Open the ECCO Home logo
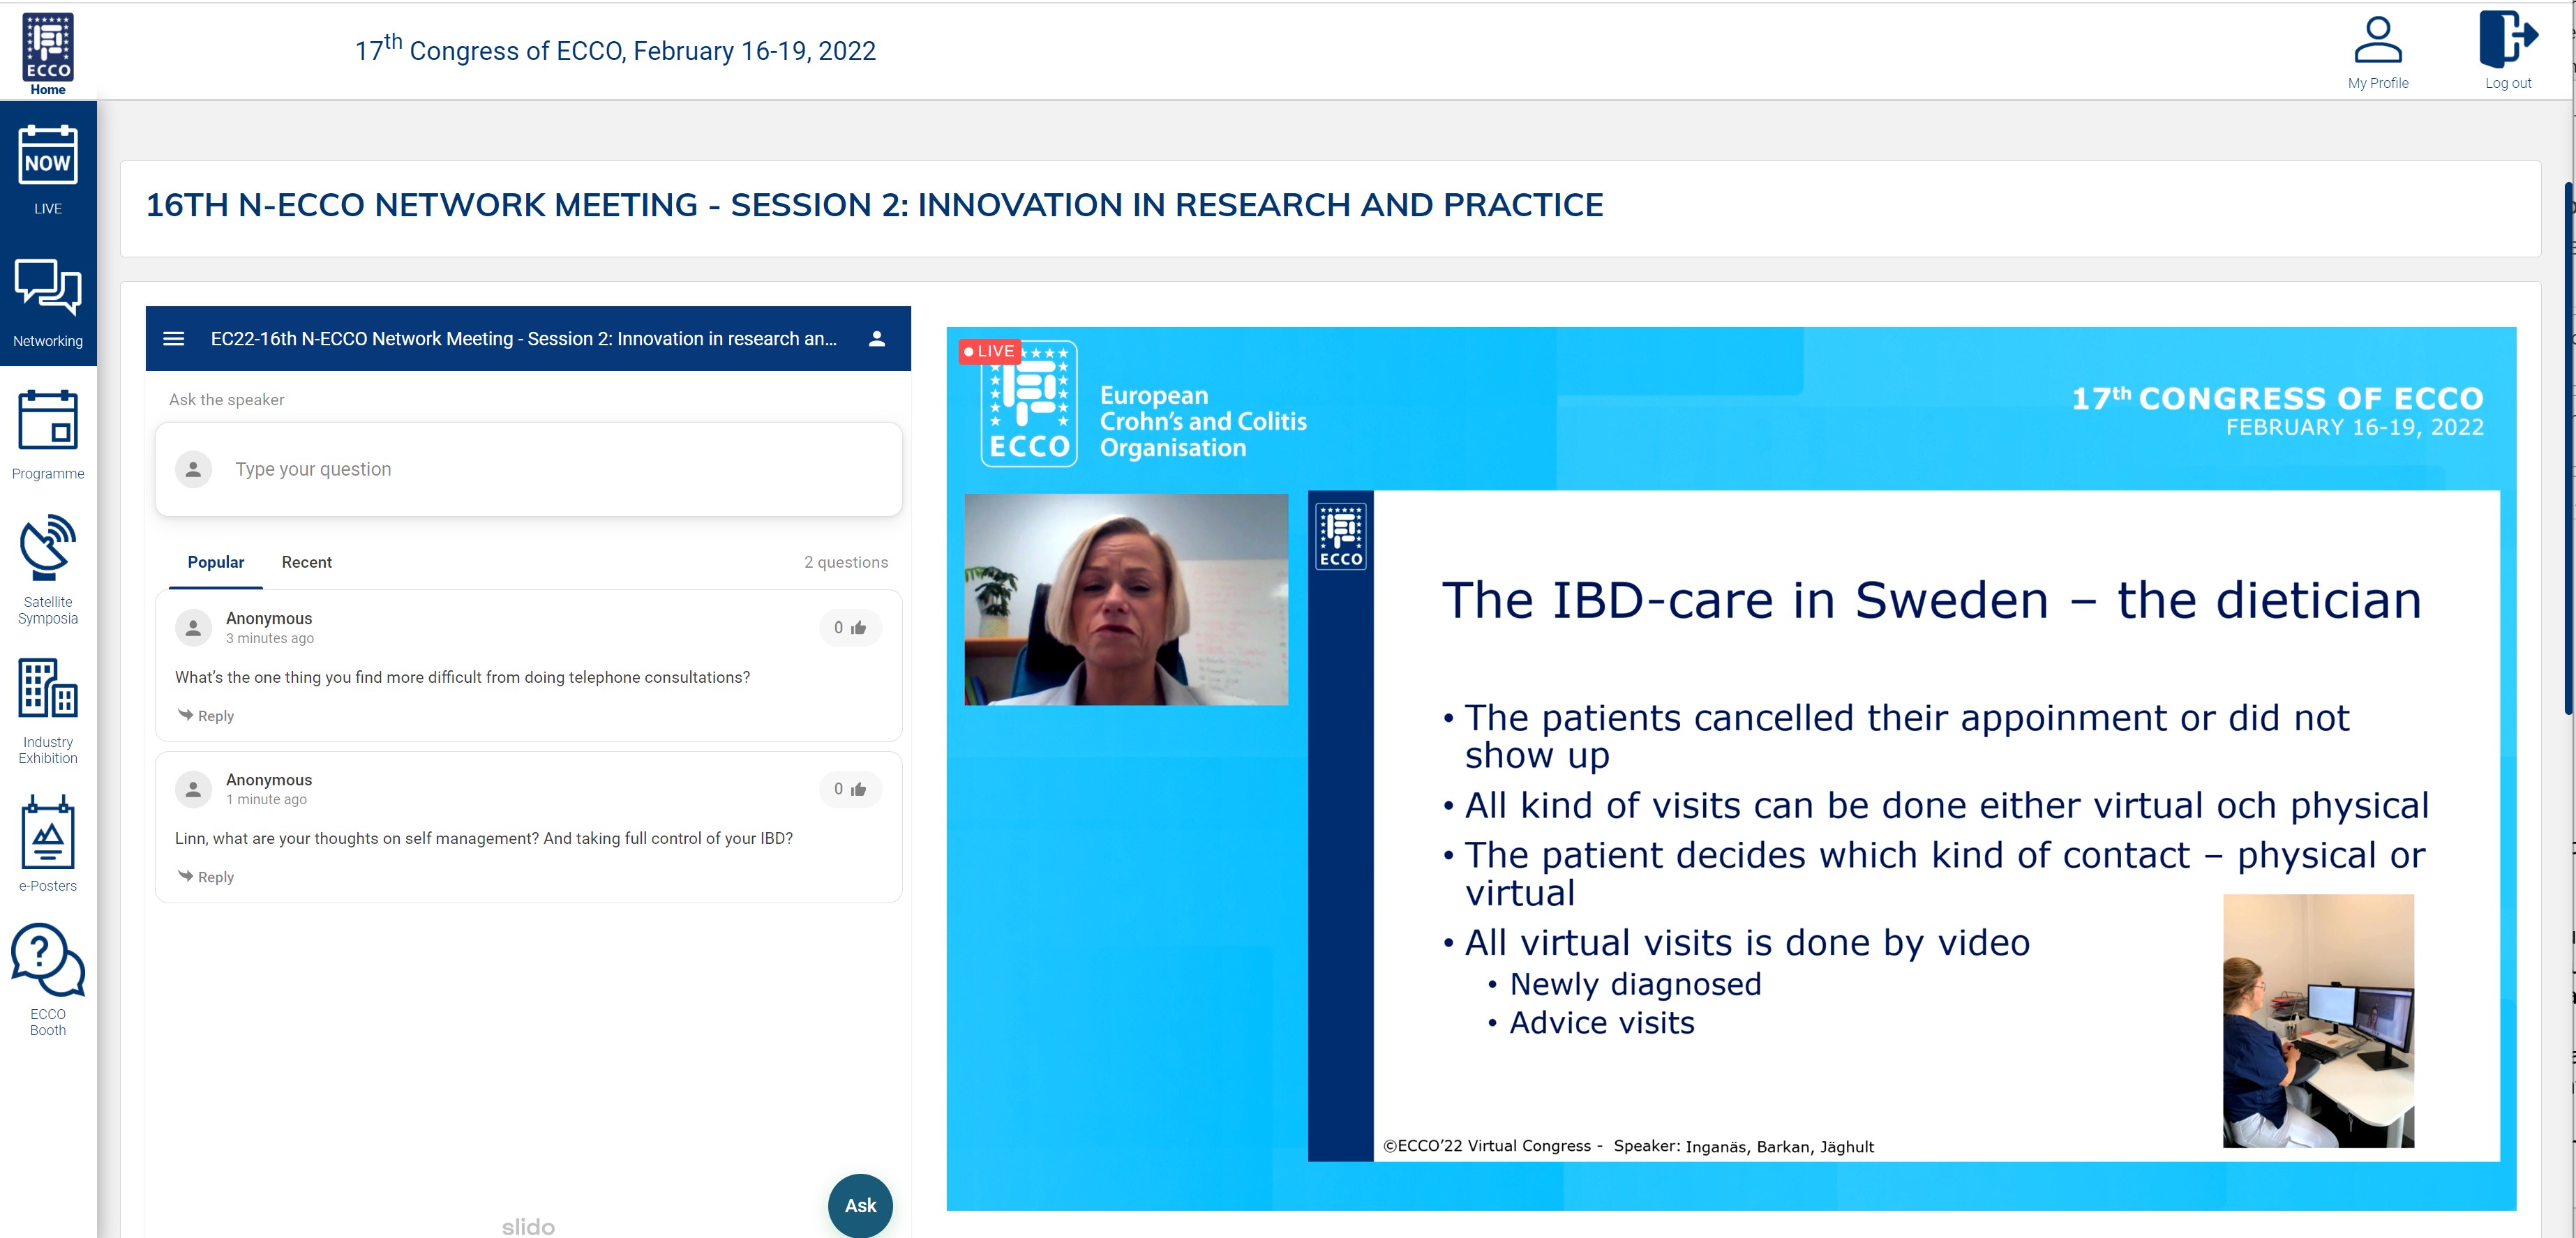 (48, 54)
